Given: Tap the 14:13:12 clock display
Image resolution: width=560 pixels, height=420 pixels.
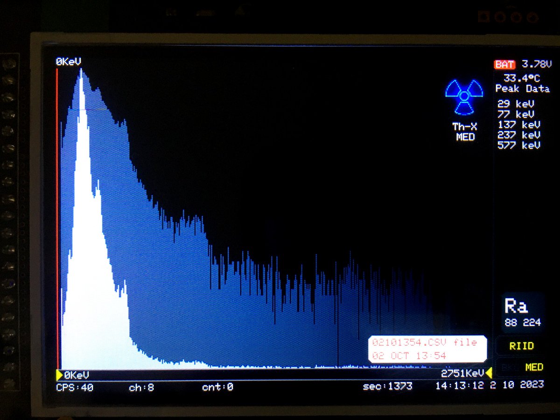Looking at the screenshot, I should 460,385.
